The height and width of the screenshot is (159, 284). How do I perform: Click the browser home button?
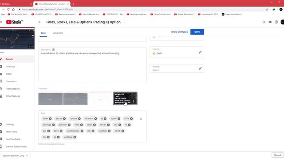[x=13, y=9]
